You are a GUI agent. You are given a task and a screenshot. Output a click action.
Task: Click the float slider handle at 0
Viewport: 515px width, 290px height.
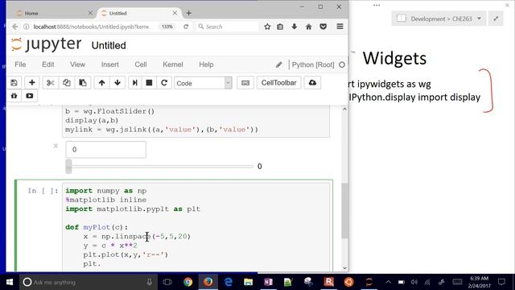point(68,167)
